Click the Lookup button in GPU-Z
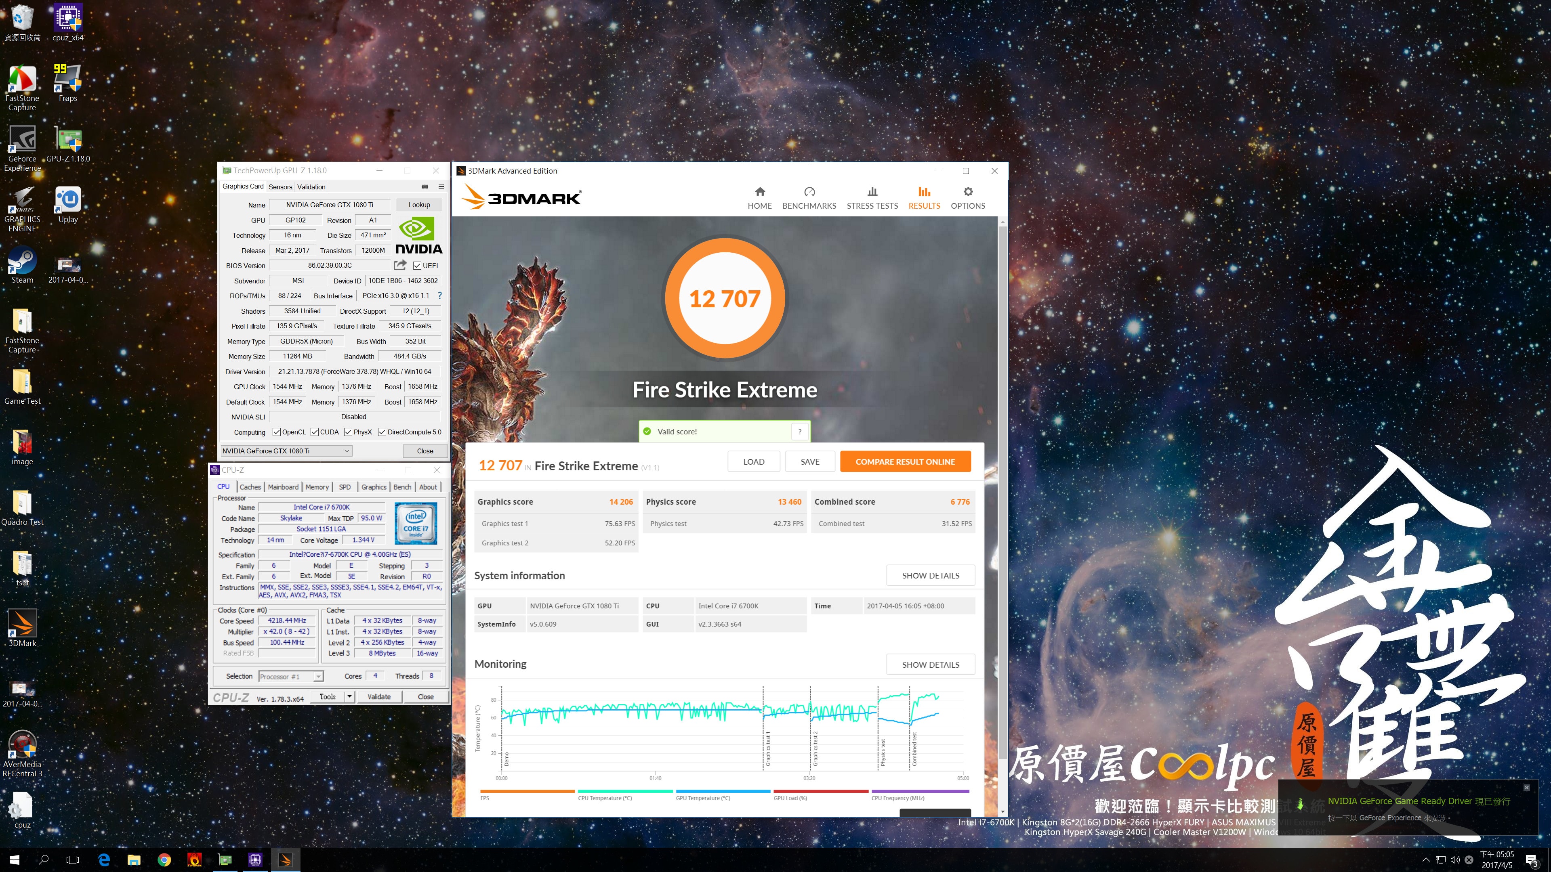This screenshot has height=872, width=1551. coord(419,205)
